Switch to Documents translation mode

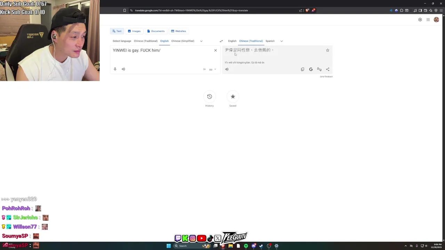156,31
